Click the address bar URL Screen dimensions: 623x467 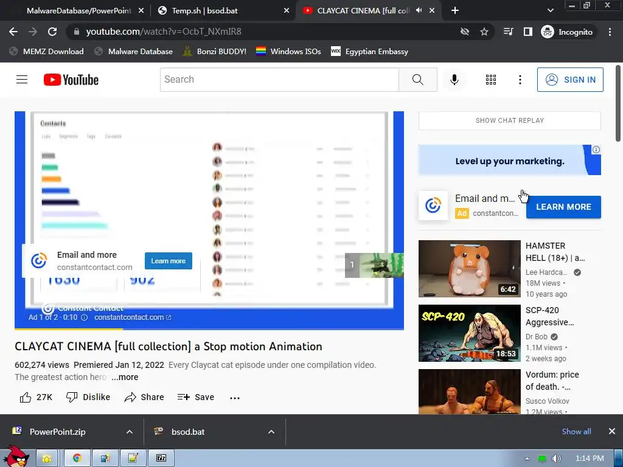tap(164, 32)
